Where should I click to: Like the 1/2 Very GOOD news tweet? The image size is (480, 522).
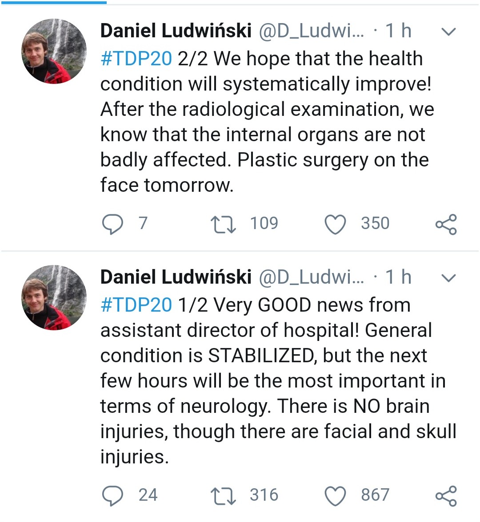click(335, 495)
